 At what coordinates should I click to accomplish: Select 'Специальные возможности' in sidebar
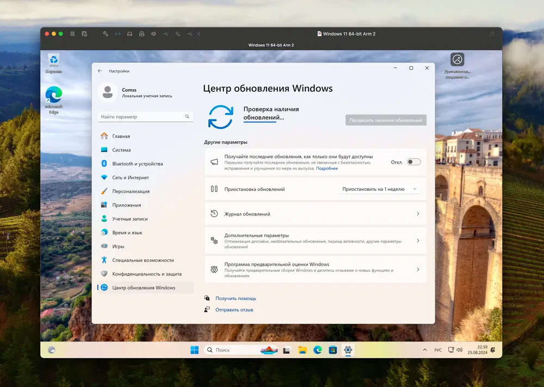145,260
